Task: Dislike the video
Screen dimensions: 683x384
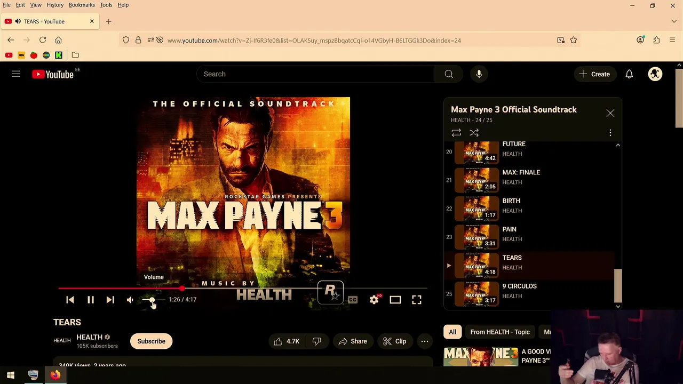Action: pyautogui.click(x=317, y=341)
